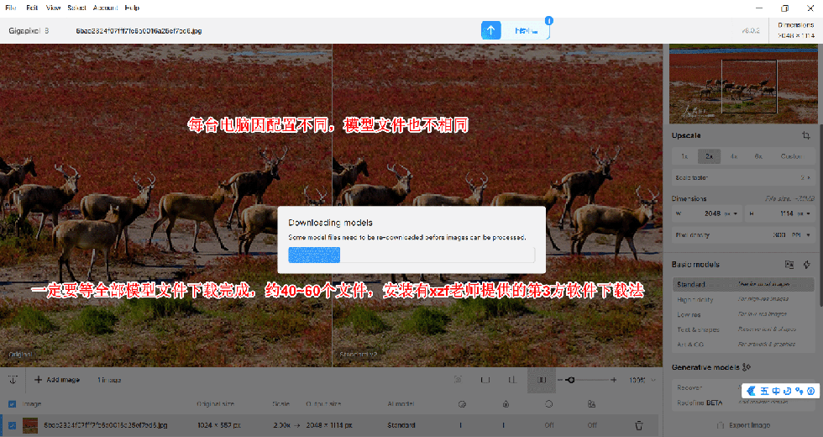Select the Art & CG model

click(743, 344)
